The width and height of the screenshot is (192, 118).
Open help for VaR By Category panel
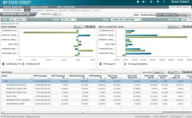point(82,27)
